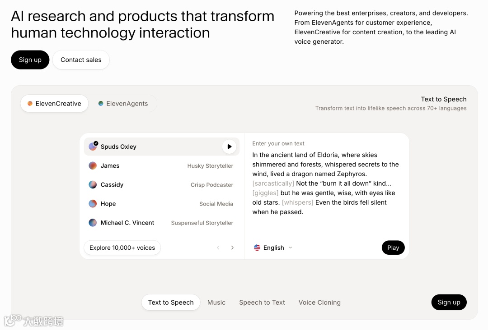Screen dimensions: 488x330
Task: Go to previous voices page arrow
Action: [218, 247]
